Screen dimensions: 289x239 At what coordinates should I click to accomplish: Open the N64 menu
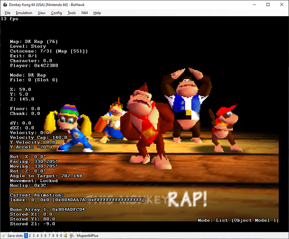(84, 13)
